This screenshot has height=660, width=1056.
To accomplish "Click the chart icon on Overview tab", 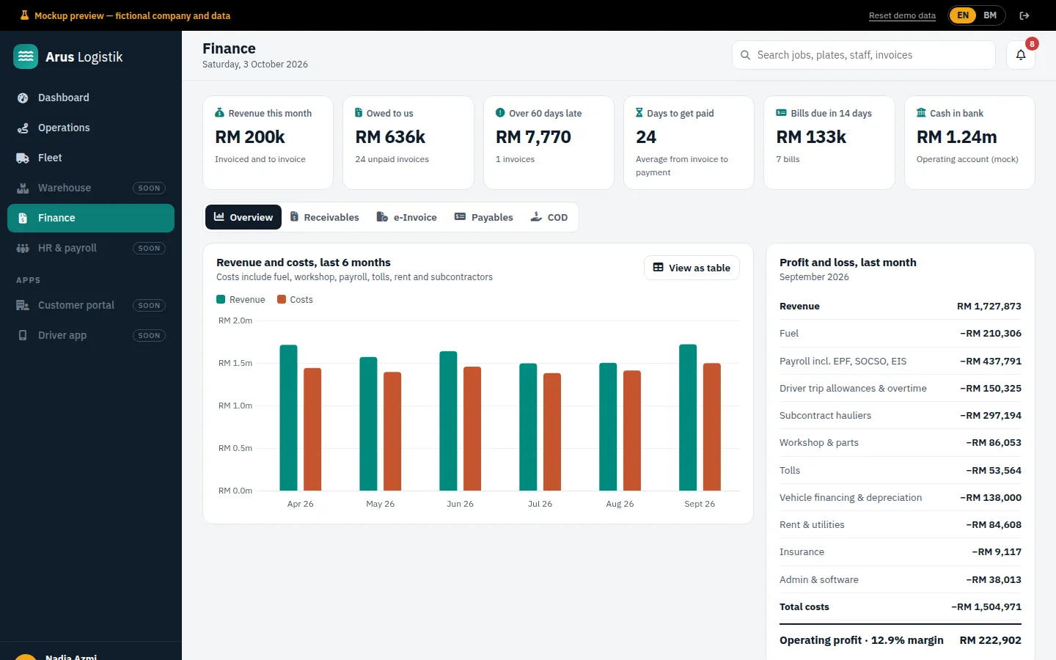I will pos(219,217).
